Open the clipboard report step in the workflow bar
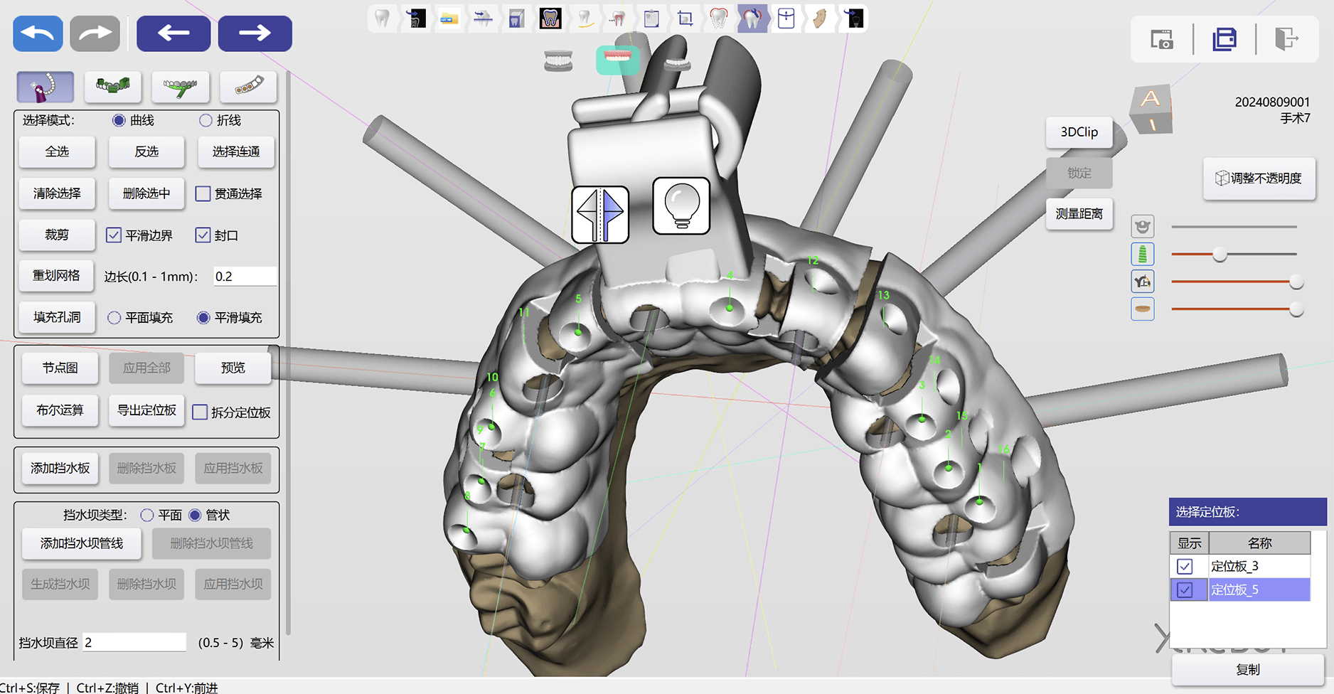Screen dimensions: 1334x694 pos(651,18)
